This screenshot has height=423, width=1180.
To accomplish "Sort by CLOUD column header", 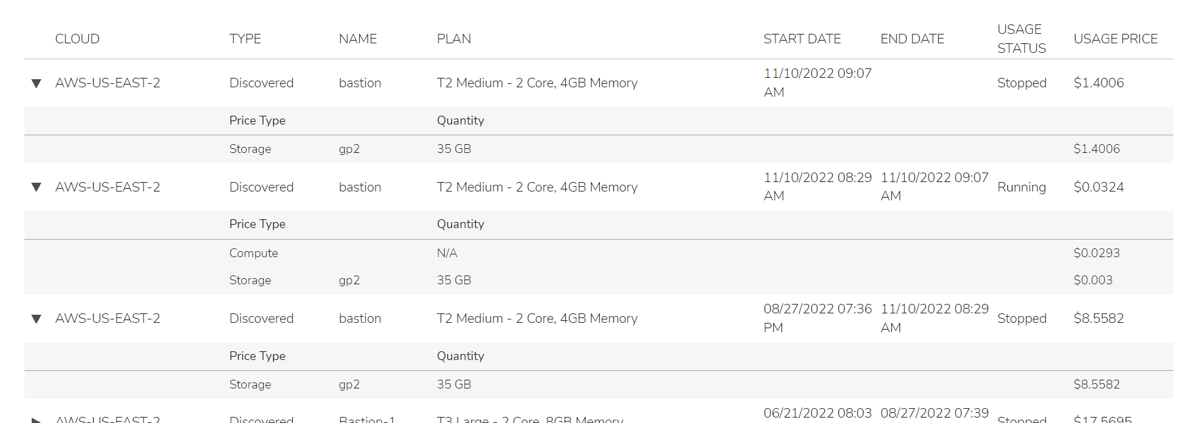I will (x=77, y=39).
